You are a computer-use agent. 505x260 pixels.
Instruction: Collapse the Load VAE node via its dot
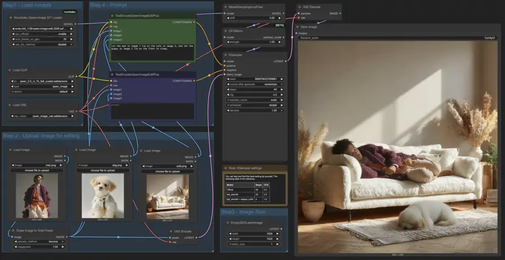[10, 105]
